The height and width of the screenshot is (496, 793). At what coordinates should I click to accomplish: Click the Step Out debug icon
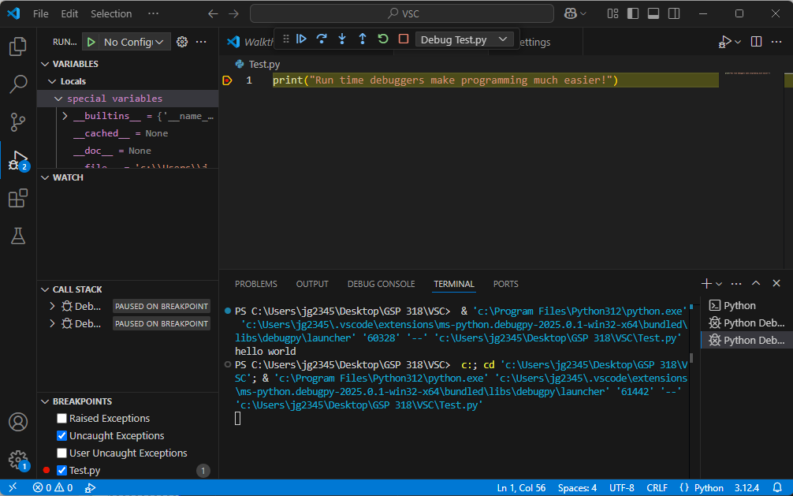pos(363,39)
